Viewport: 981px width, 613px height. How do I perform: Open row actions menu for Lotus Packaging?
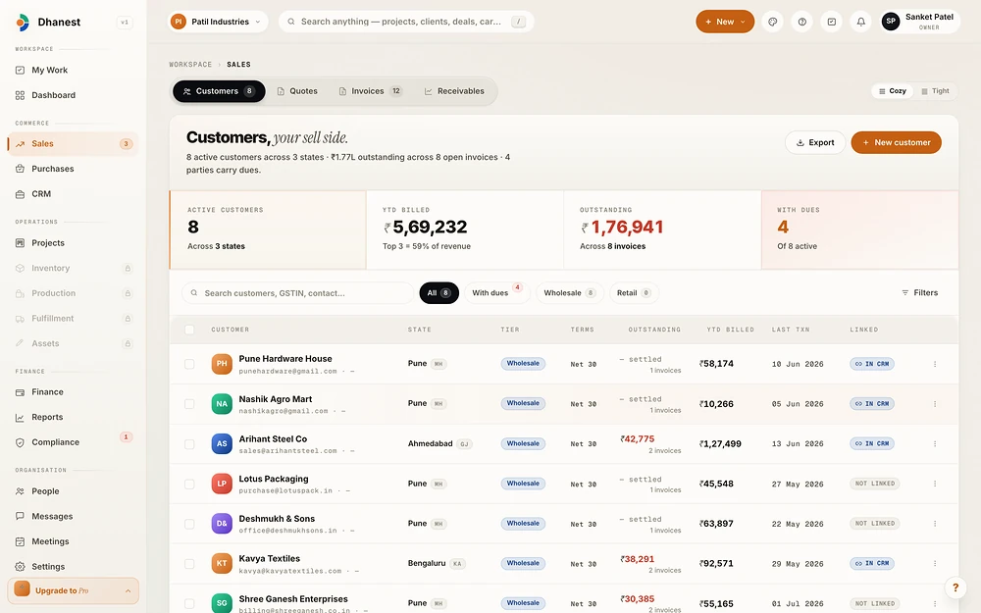pos(935,484)
